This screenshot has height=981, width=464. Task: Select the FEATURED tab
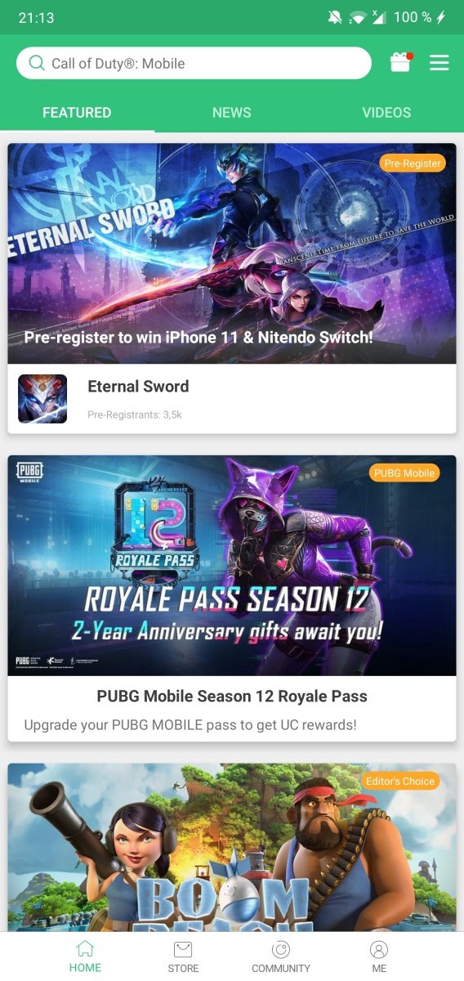pos(77,113)
